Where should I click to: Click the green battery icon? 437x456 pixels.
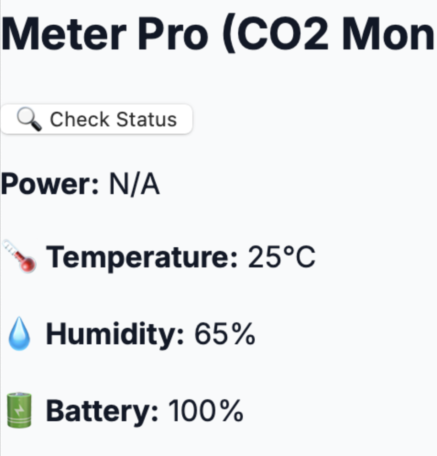point(20,411)
